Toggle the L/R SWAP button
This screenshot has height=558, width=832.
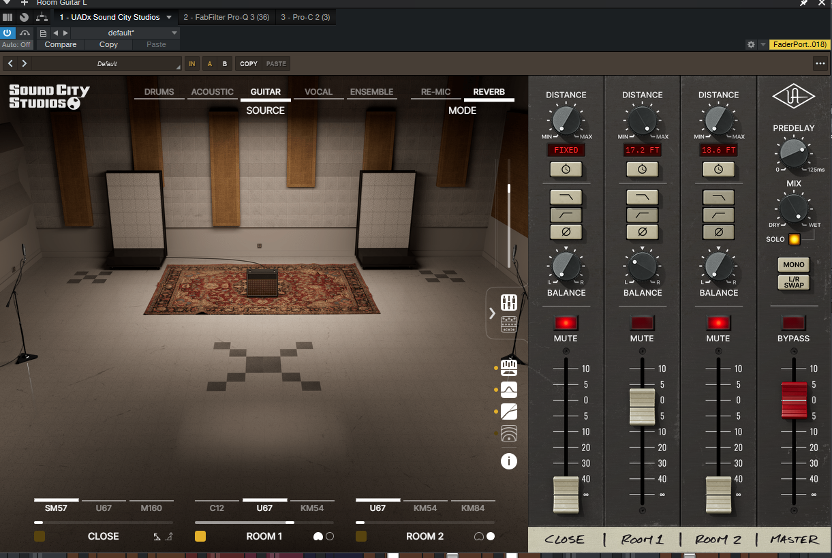click(x=794, y=281)
